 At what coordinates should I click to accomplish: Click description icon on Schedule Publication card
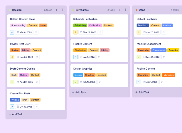tap(100, 32)
